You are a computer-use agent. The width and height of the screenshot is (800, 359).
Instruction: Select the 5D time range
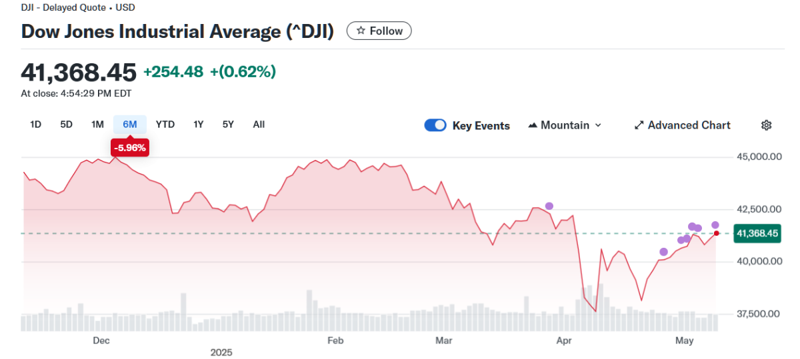[66, 124]
